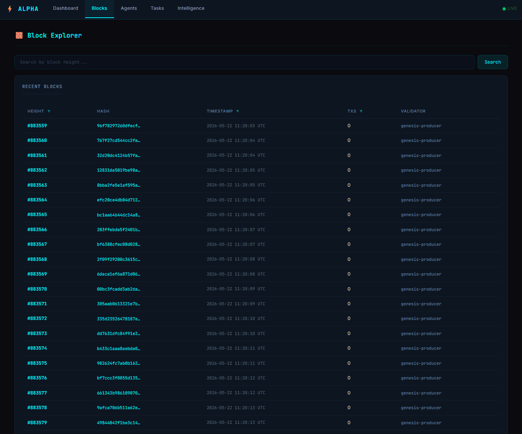Open block #883574

coord(37,348)
